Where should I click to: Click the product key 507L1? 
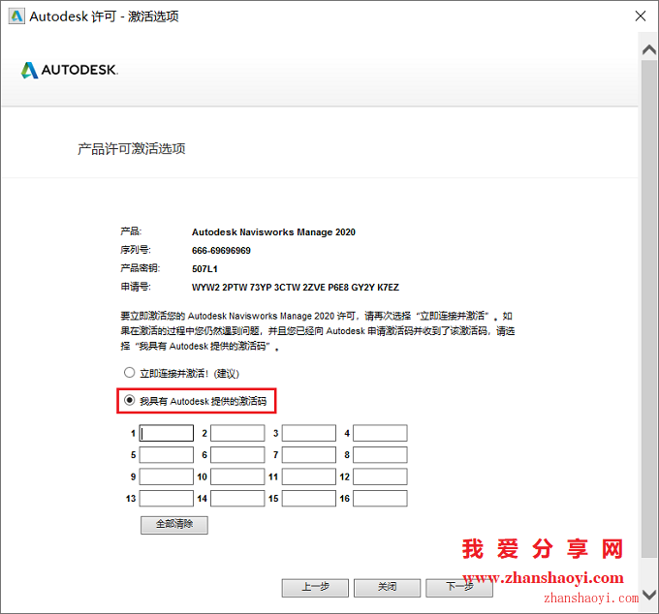(x=204, y=269)
